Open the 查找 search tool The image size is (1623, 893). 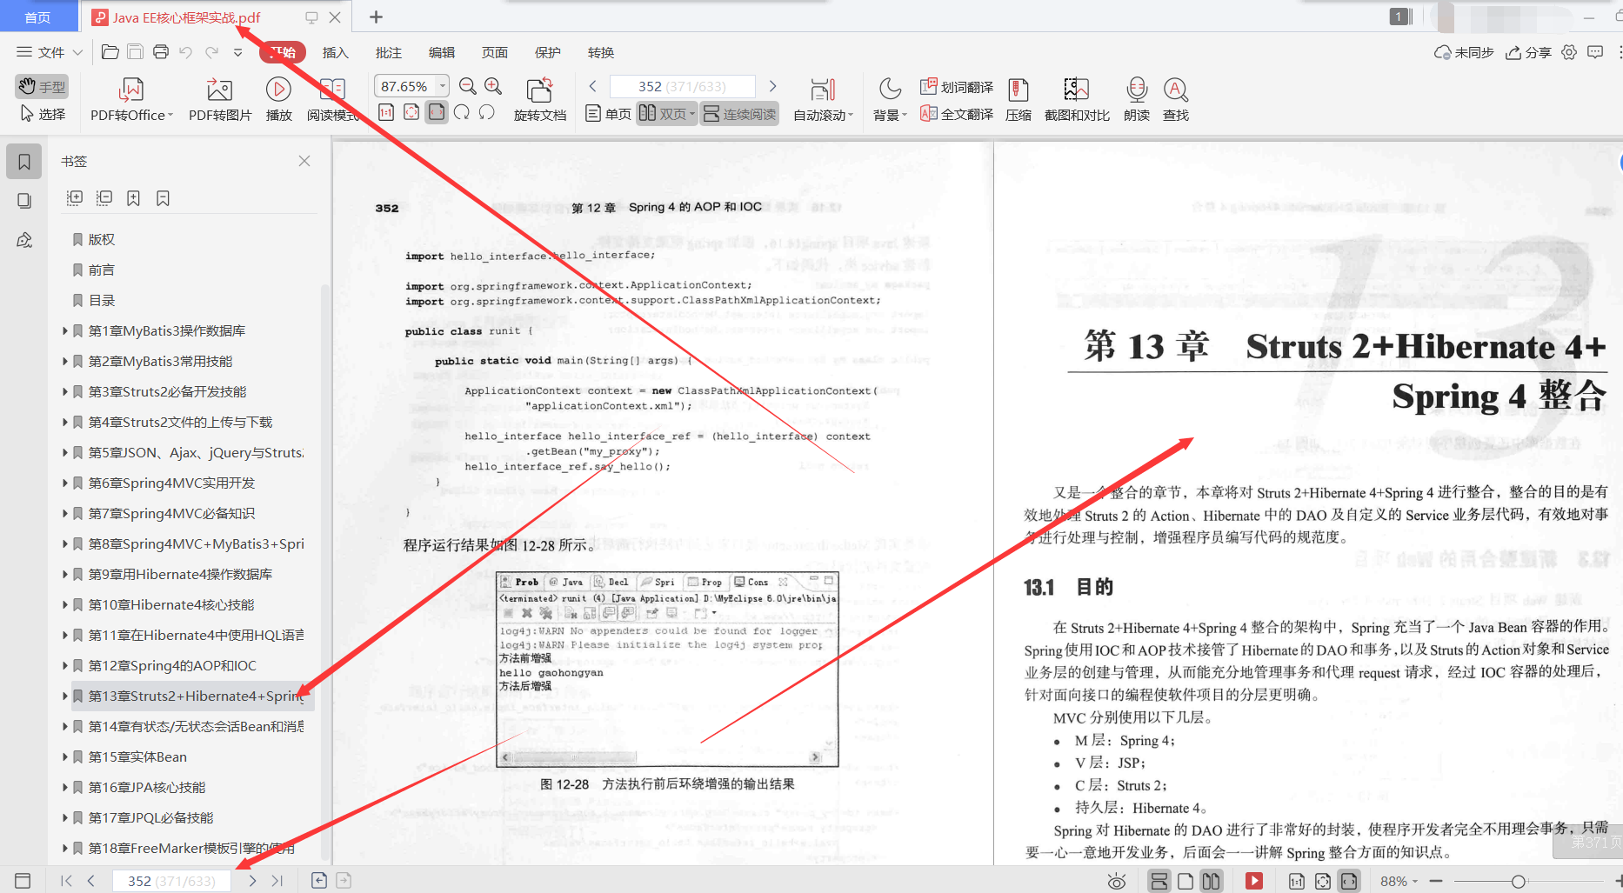[x=1176, y=99]
